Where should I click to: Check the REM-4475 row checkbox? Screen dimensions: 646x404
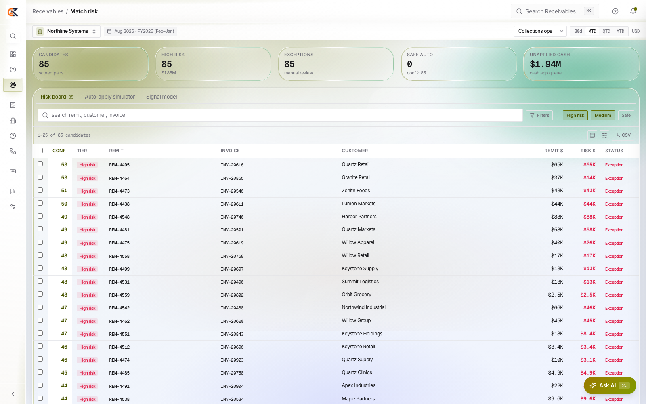(x=40, y=242)
